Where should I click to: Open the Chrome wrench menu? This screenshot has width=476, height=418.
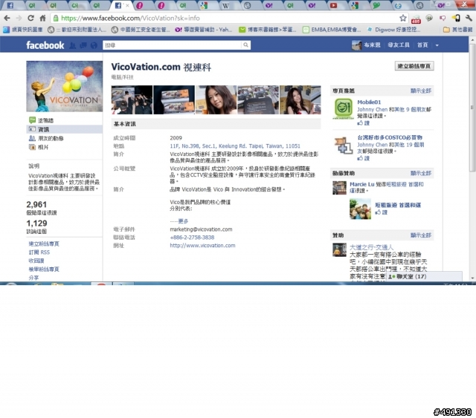[469, 18]
